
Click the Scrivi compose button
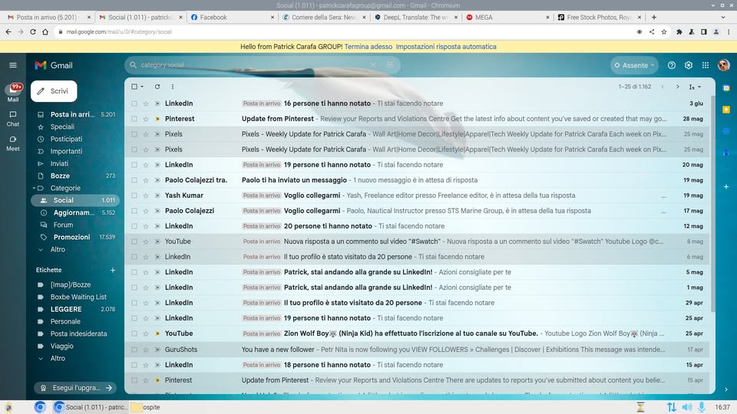[x=54, y=91]
